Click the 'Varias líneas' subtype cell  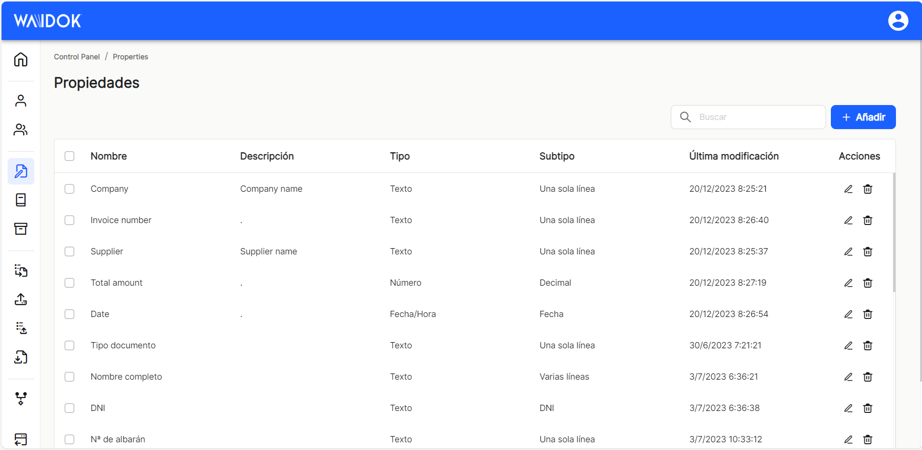click(564, 377)
